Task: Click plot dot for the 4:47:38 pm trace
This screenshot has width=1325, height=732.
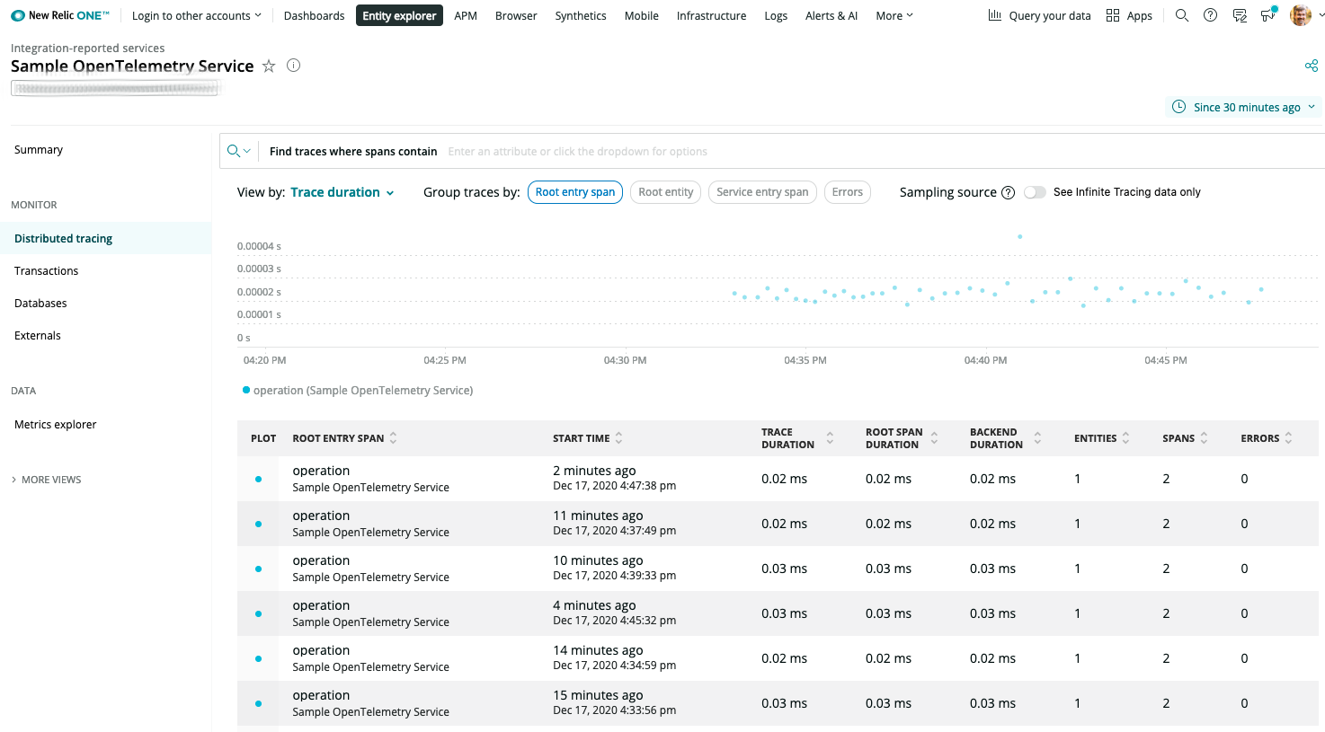Action: pos(258,479)
